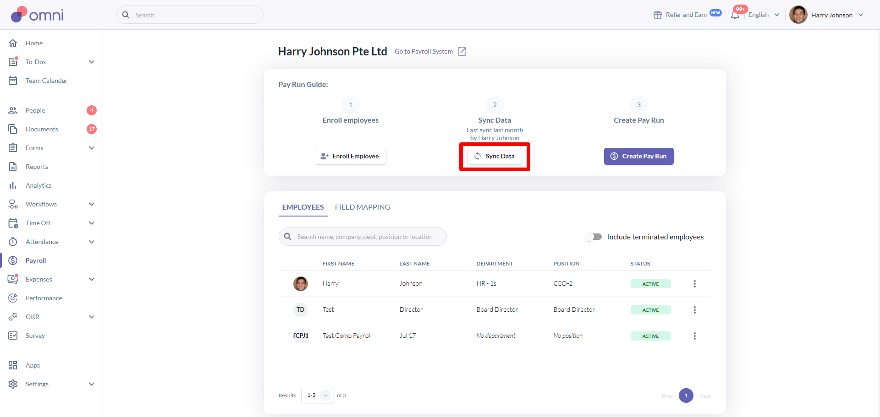Image resolution: width=880 pixels, height=417 pixels.
Task: Expand the Forms menu chevron
Action: [x=92, y=148]
